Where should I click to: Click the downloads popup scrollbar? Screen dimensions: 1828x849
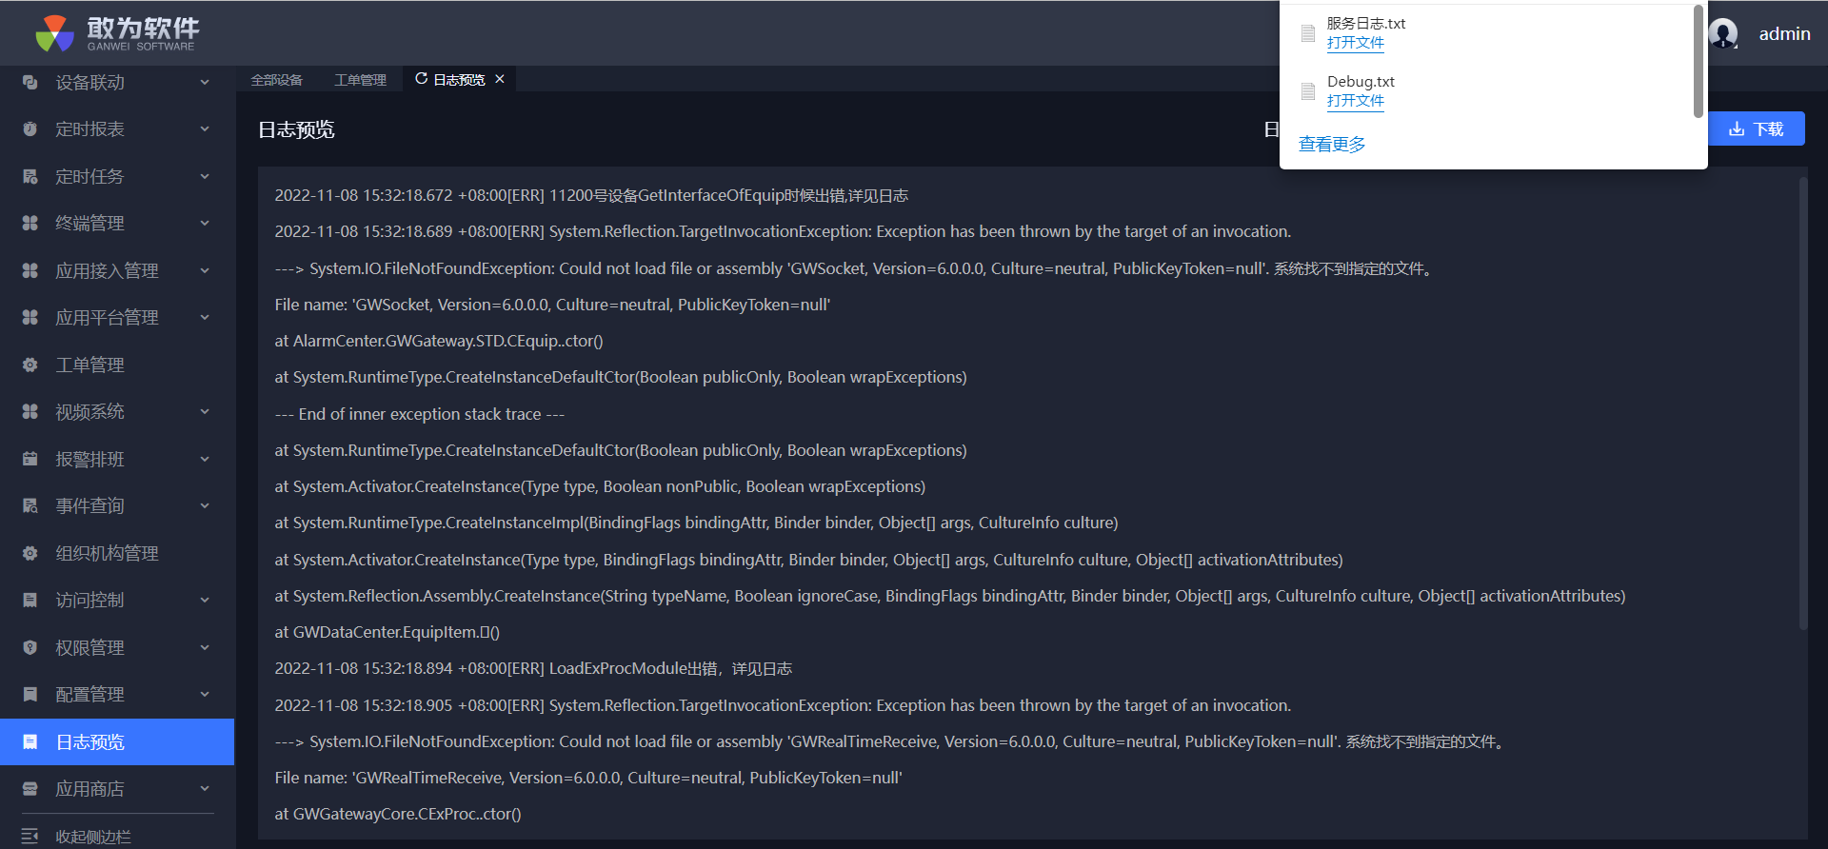pyautogui.click(x=1698, y=62)
